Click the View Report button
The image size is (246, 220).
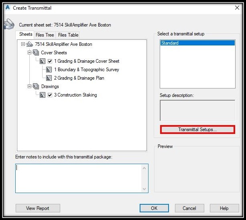pyautogui.click(x=38, y=208)
